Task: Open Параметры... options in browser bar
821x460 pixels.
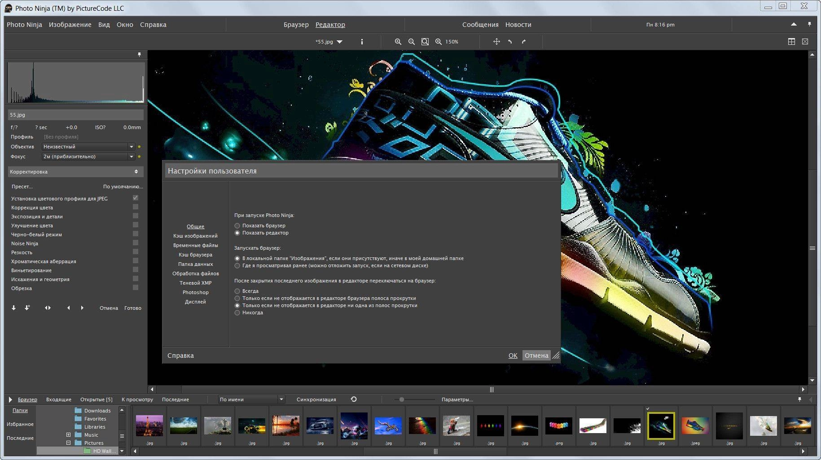Action: pyautogui.click(x=457, y=399)
